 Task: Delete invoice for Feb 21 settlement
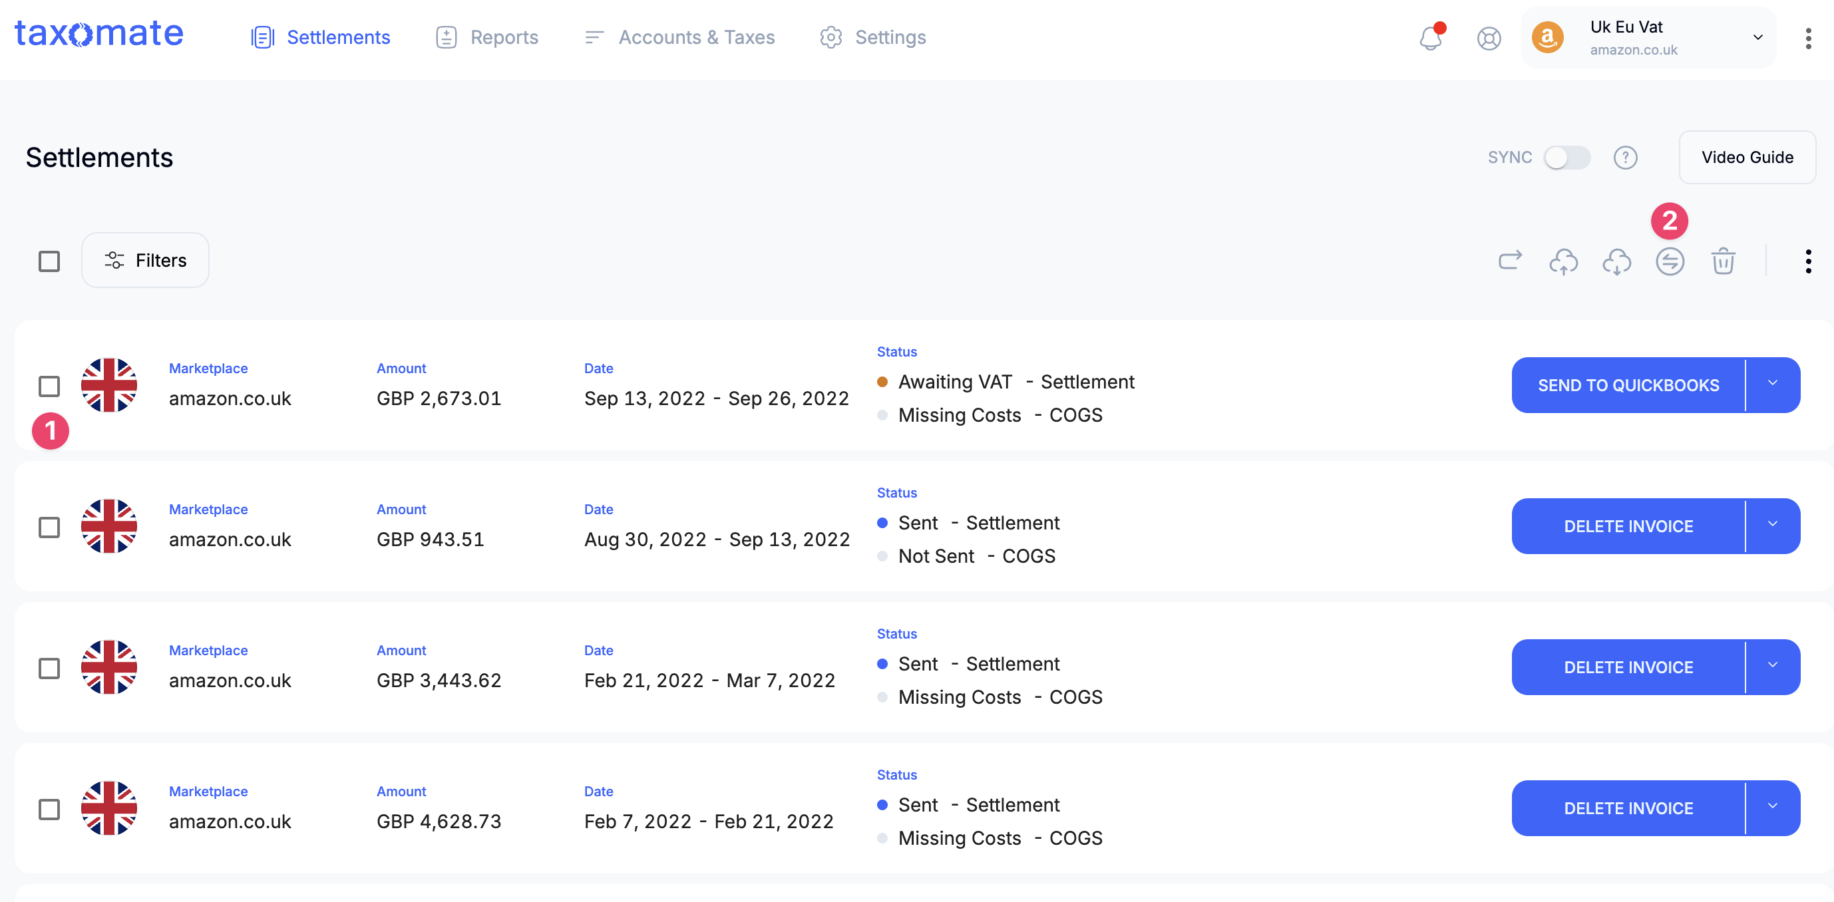1628,667
